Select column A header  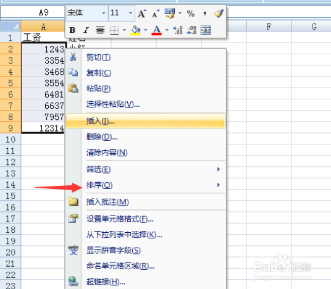pyautogui.click(x=43, y=26)
